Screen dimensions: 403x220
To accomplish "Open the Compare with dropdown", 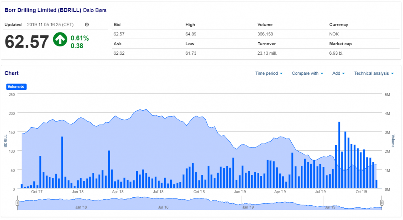I will 308,73.
